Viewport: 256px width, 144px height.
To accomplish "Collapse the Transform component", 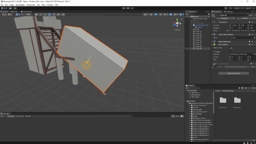I will (x=212, y=22).
